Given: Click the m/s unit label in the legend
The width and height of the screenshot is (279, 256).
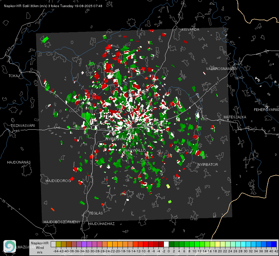Looking at the screenshot, I should click(x=40, y=252).
